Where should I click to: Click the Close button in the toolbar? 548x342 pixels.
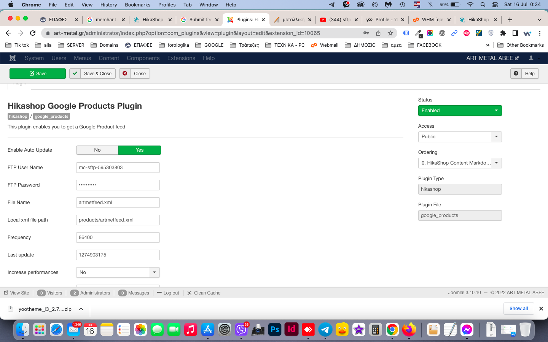tap(134, 74)
